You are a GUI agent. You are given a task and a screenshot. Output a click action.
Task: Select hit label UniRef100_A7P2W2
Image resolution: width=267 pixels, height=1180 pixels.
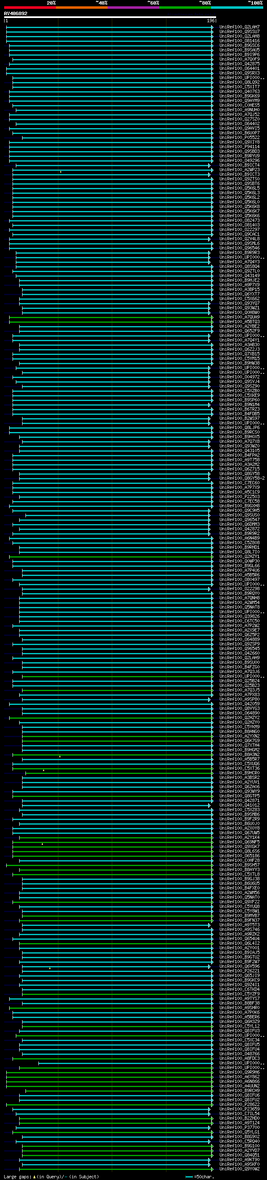click(239, 626)
